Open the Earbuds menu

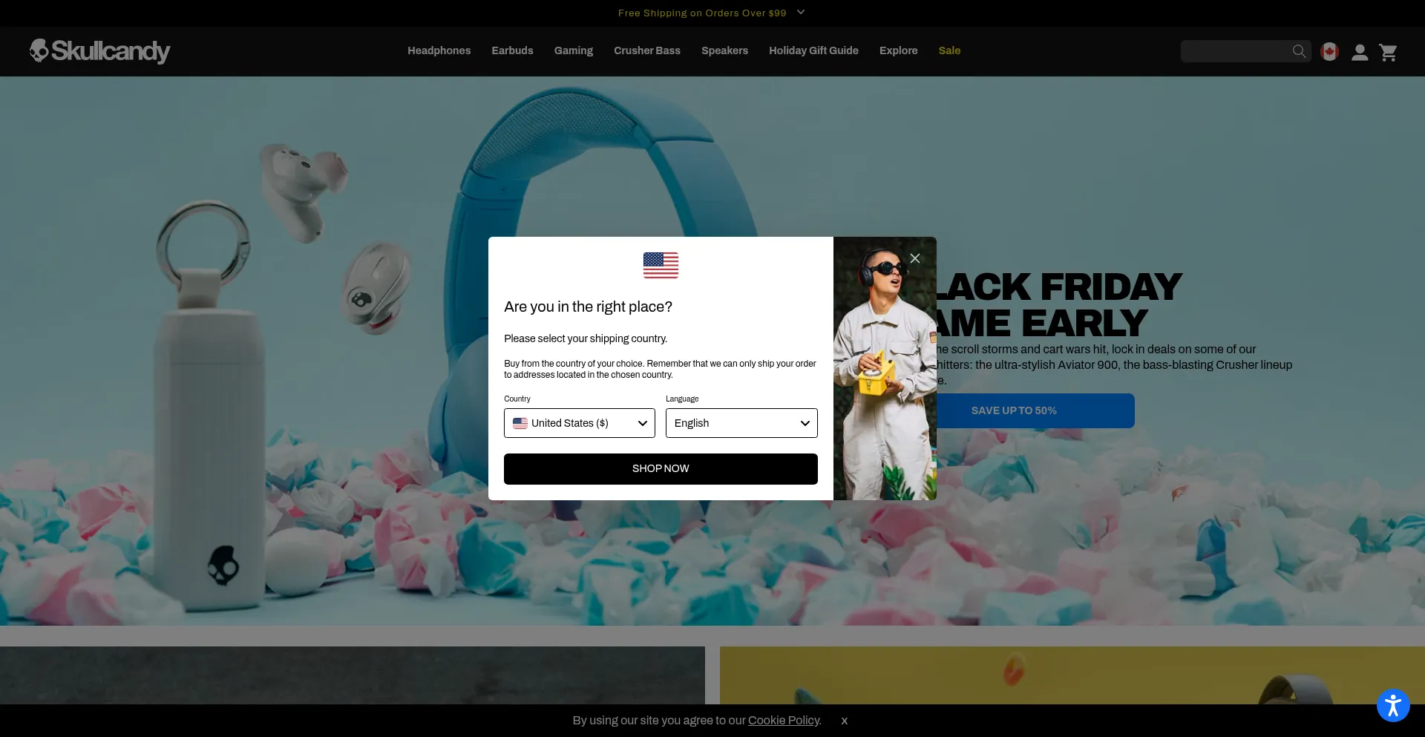point(512,50)
